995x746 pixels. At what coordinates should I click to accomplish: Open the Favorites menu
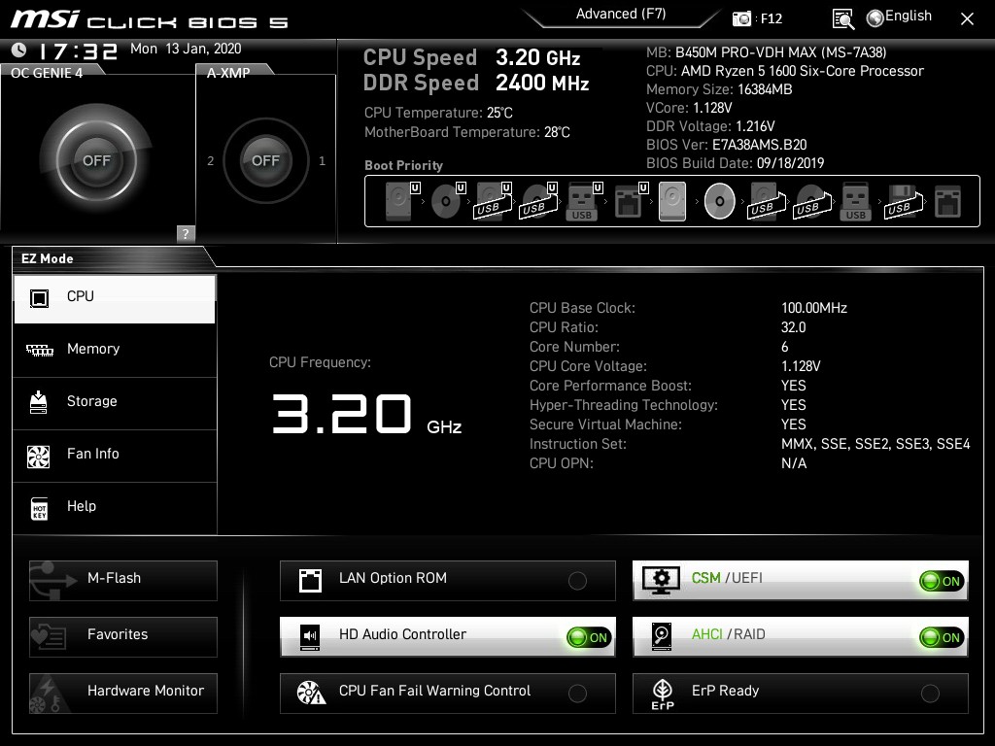click(123, 637)
